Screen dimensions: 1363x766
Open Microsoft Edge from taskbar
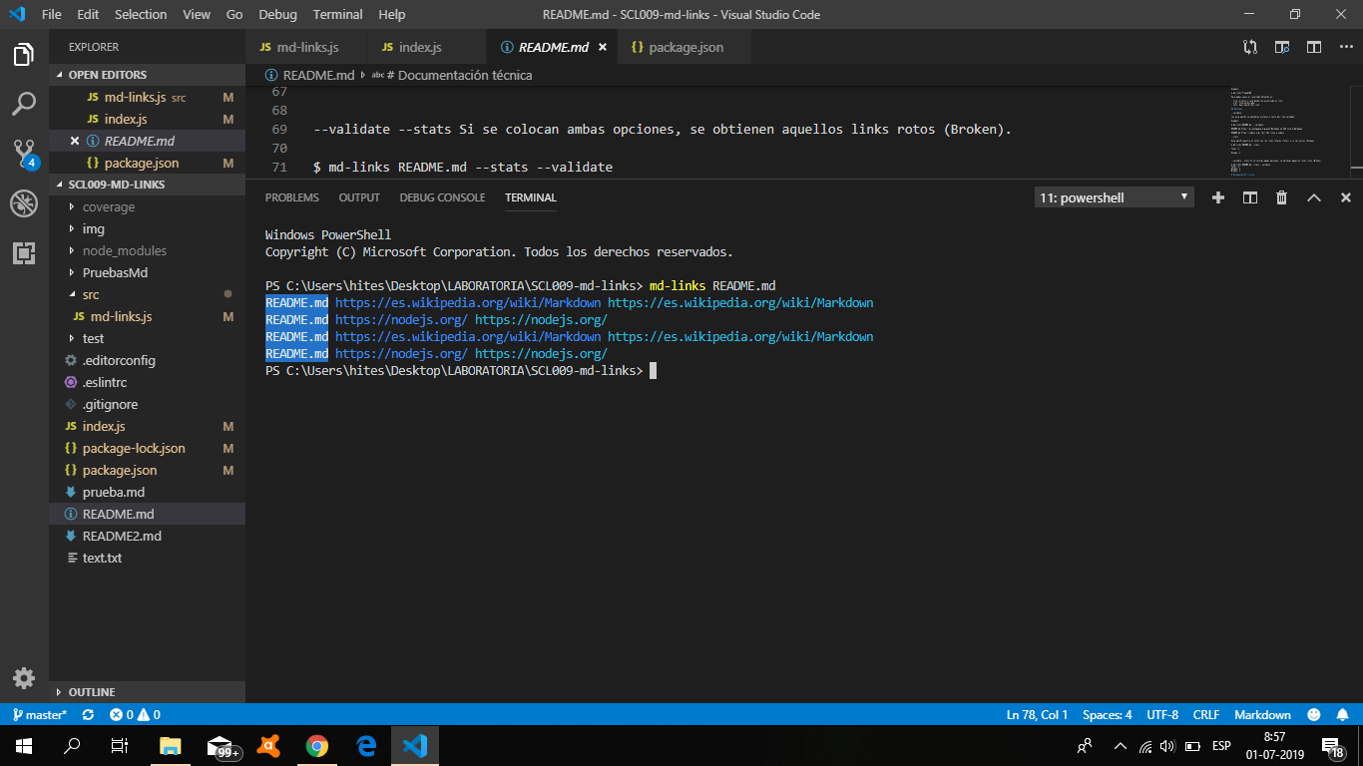[365, 745]
